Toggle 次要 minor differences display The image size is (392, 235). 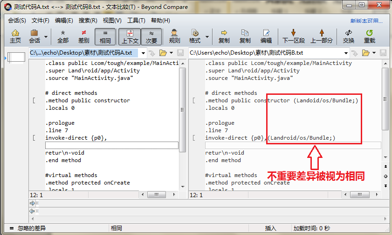click(x=151, y=36)
